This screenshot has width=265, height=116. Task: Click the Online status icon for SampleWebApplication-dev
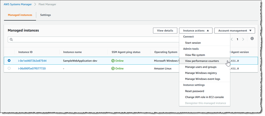click(x=113, y=61)
